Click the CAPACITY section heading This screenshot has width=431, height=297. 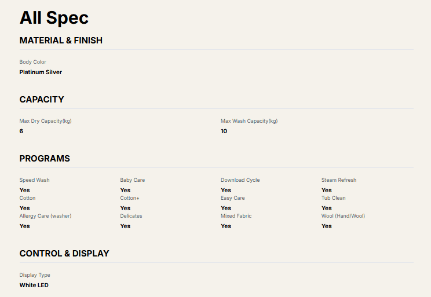click(x=42, y=100)
